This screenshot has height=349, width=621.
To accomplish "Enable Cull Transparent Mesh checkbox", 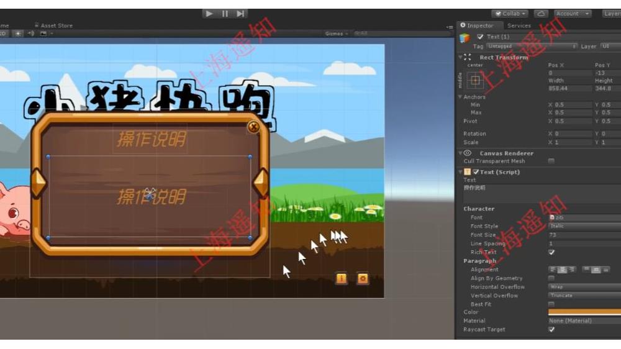I will click(x=551, y=161).
